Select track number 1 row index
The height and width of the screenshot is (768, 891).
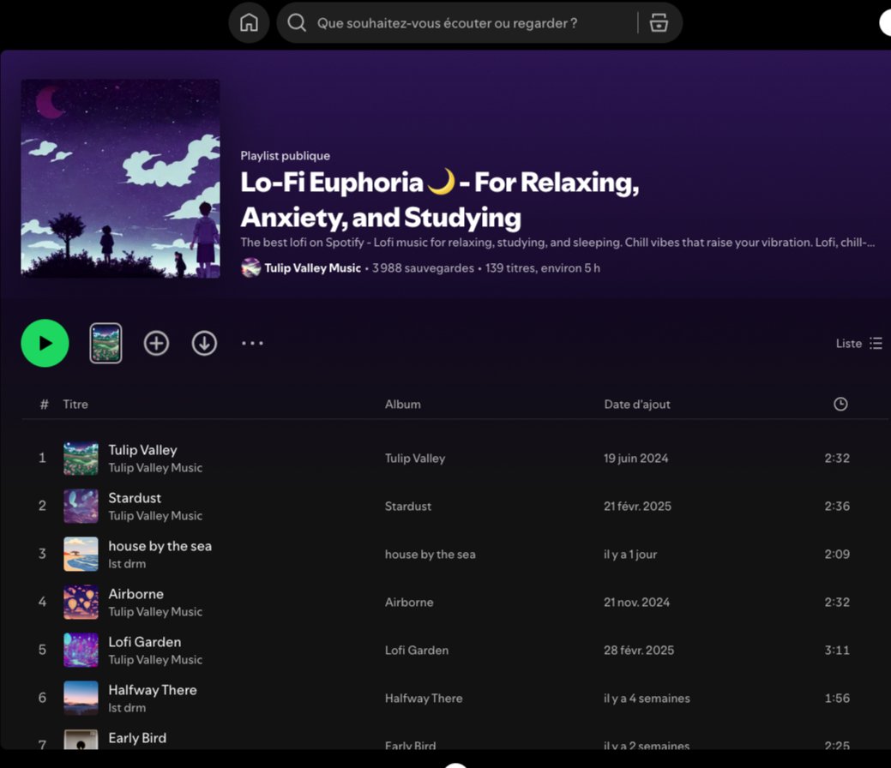point(42,458)
